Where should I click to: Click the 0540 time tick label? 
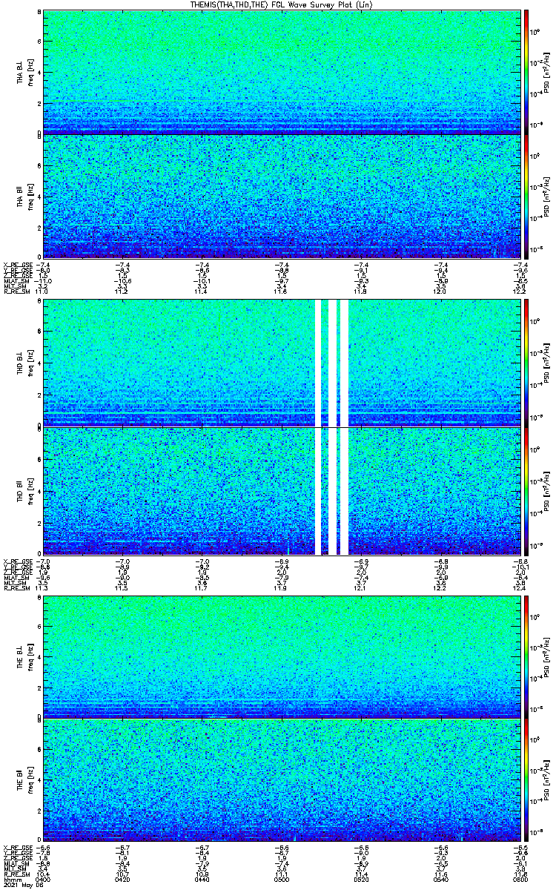click(x=440, y=880)
